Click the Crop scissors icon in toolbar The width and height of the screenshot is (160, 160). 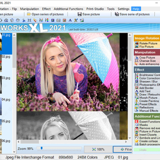24,20
